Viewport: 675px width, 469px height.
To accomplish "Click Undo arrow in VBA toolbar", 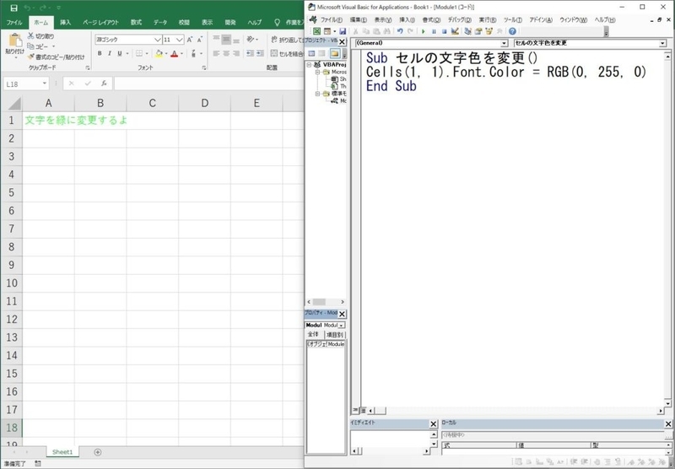I will (400, 31).
